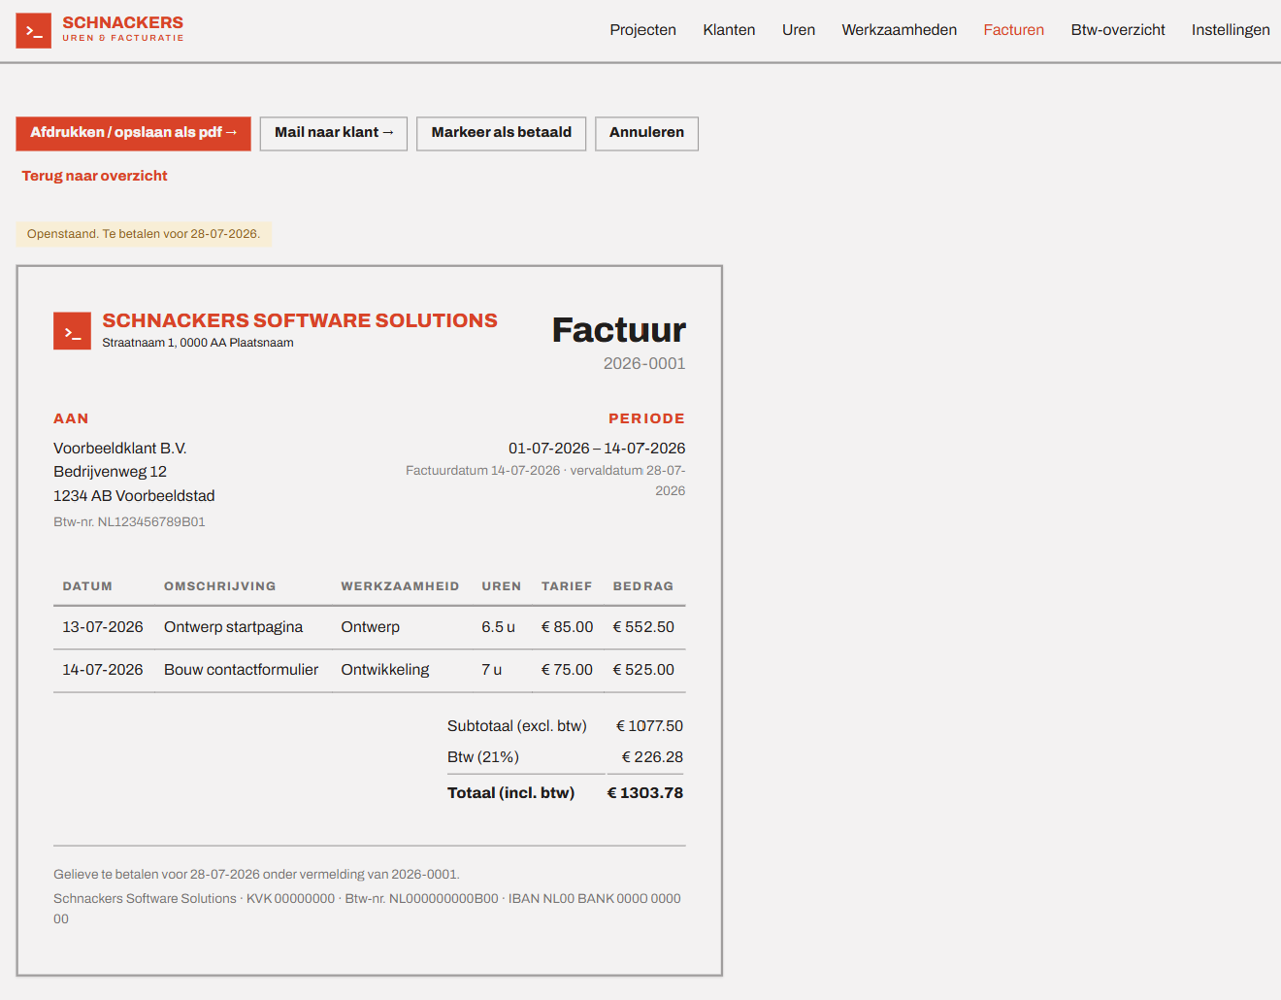
Task: Click the KVK and IBAN footer line
Action: tap(367, 909)
